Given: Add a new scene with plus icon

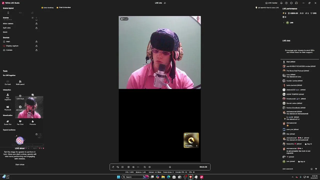Looking at the screenshot, I should tap(36, 18).
